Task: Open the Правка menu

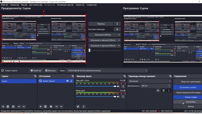Action: pos(15,5)
